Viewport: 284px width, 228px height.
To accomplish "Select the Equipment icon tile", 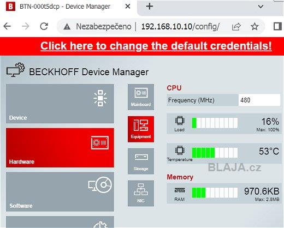I will (x=141, y=129).
